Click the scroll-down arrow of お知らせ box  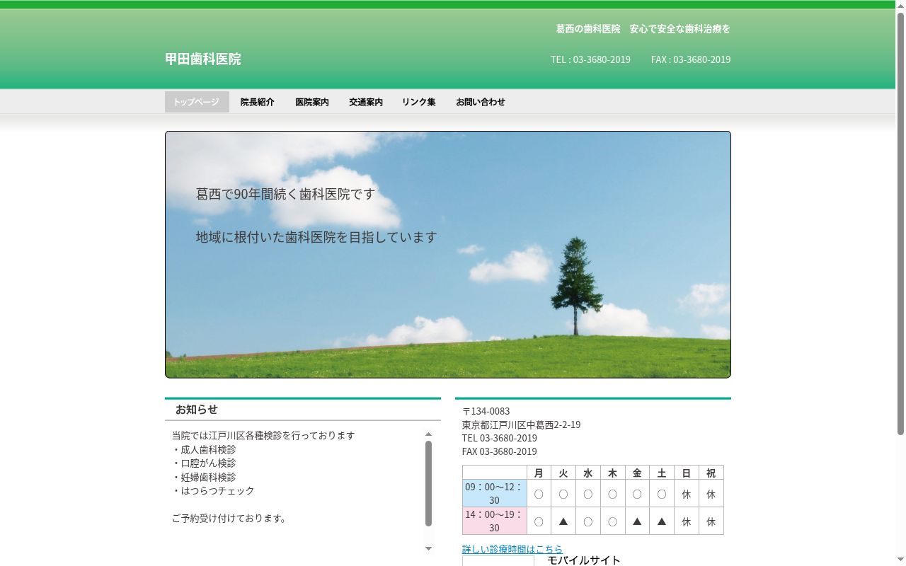[x=428, y=548]
